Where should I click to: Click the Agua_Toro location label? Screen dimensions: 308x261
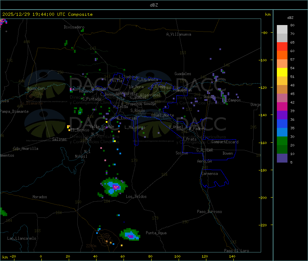click(x=37, y=88)
